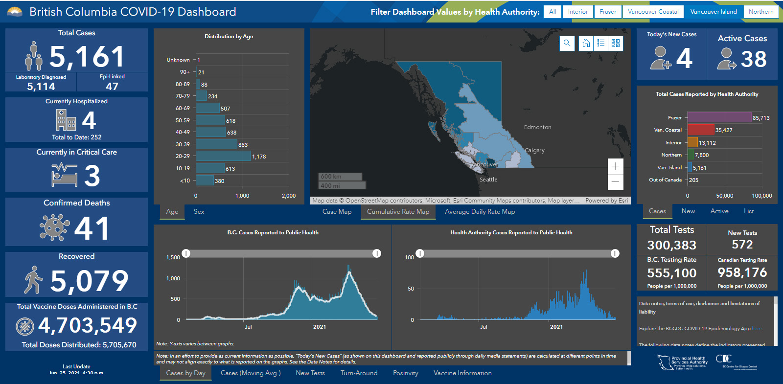Switch to the Sex distribution tab
This screenshot has height=384, width=783.
coord(199,212)
